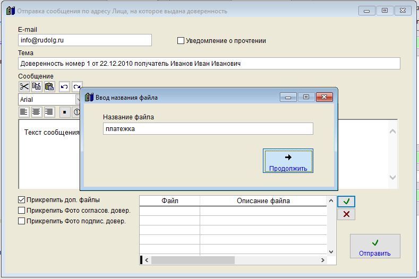This screenshot has width=419, height=279.
Task: Paste from clipboard icon in message toolbar
Action: [49, 87]
